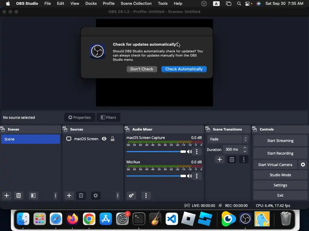Open Help menu in menu bar
The height and width of the screenshot is (231, 309).
(x=178, y=4)
